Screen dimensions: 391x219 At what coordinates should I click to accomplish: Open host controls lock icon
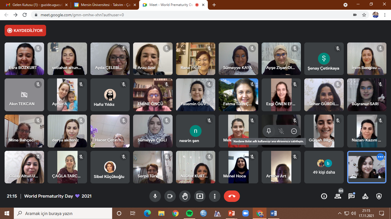pos(379,196)
